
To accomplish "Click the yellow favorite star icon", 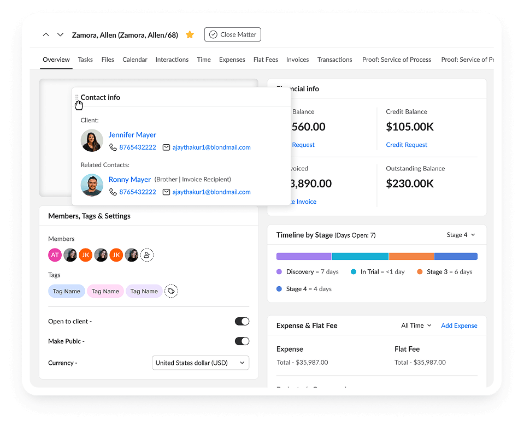I will pyautogui.click(x=190, y=34).
